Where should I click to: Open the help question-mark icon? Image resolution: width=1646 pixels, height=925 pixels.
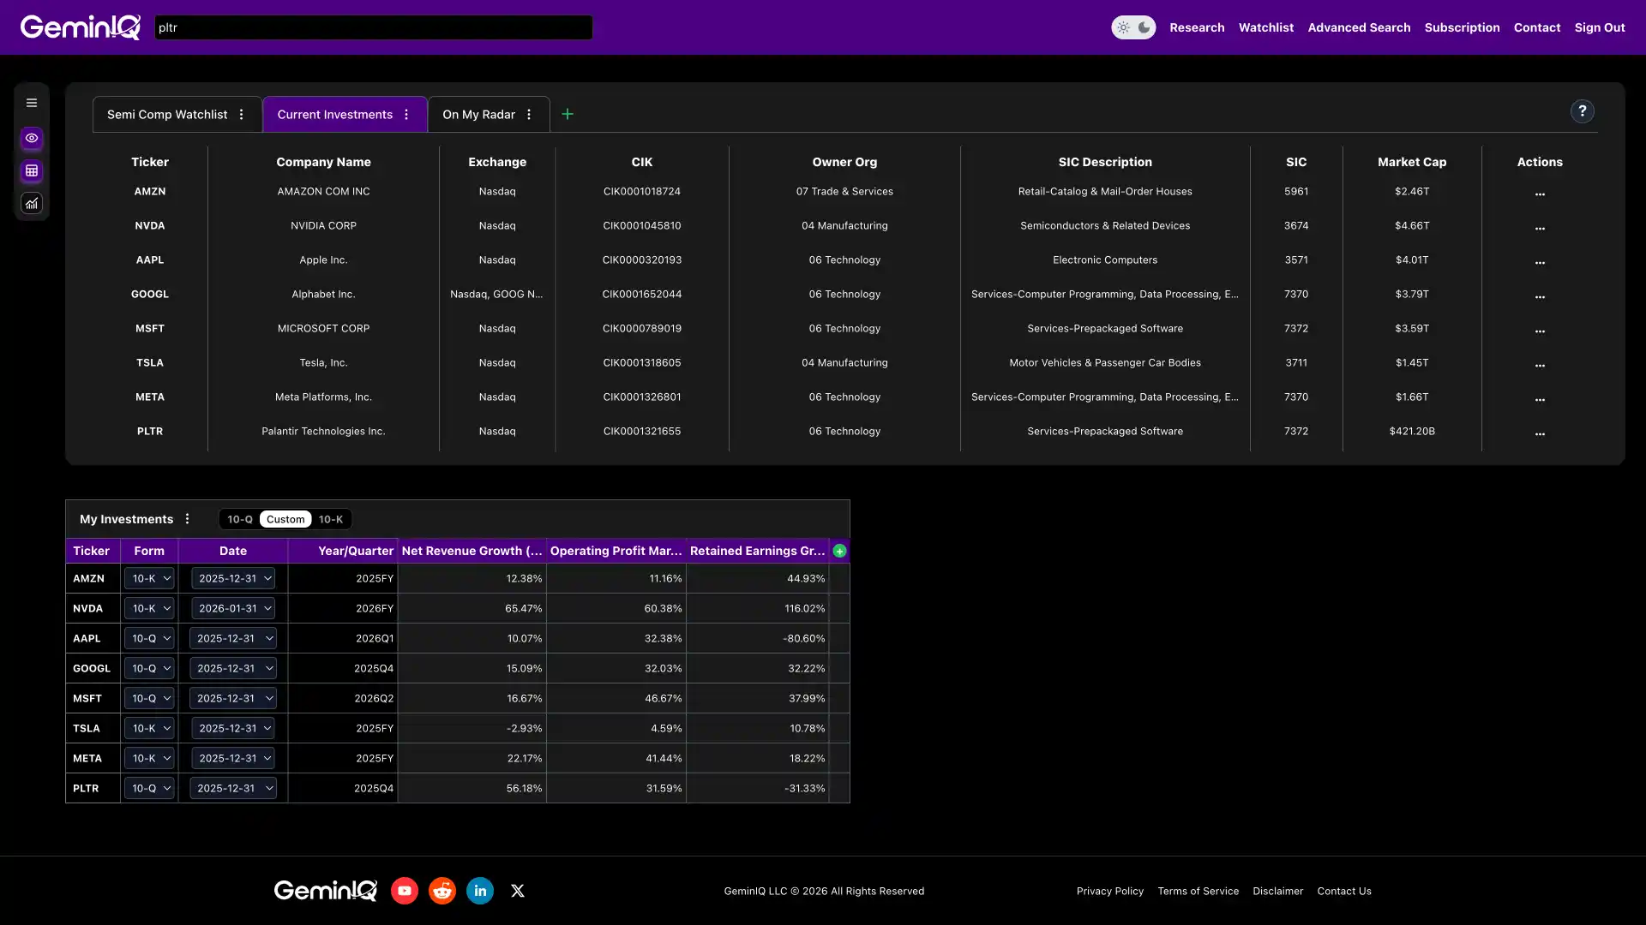1582,110
